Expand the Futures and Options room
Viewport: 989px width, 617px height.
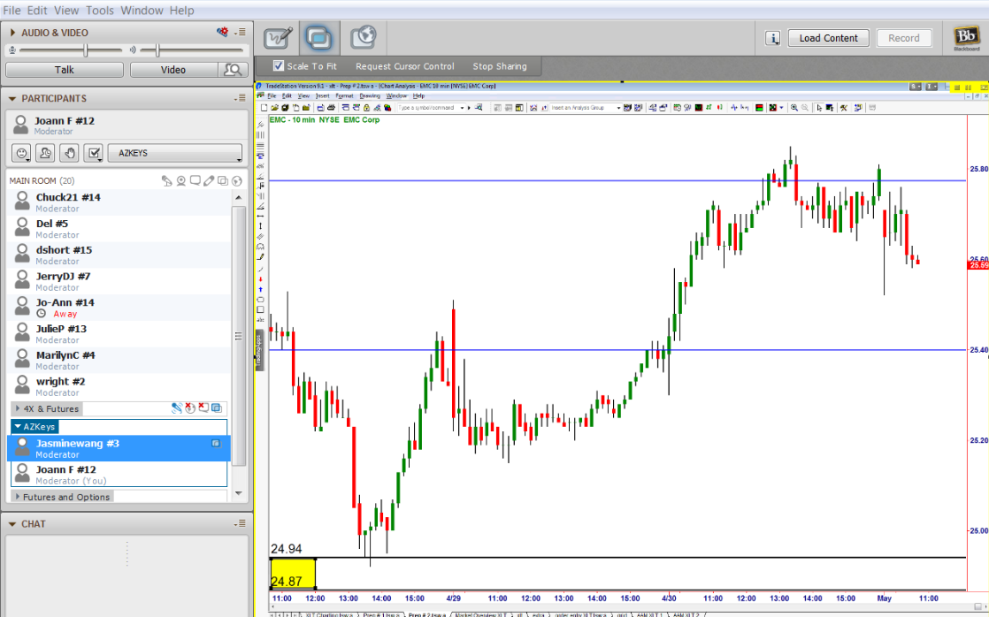[x=18, y=497]
